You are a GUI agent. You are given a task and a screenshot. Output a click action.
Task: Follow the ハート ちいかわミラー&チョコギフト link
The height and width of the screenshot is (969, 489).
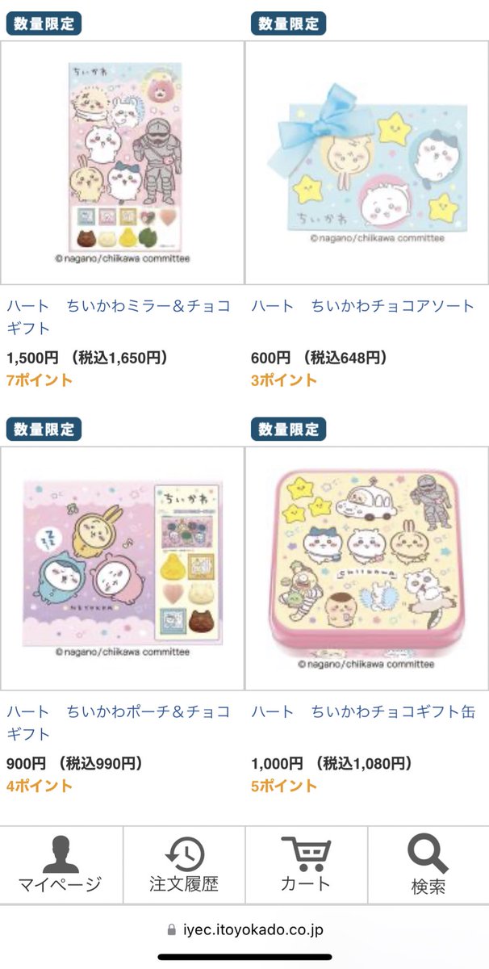(119, 317)
